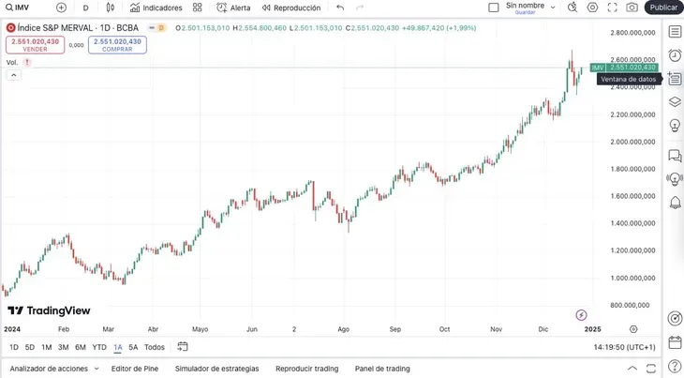Open the alerts clock icon in the sidebar
This screenshot has height=378, width=684.
point(675,55)
